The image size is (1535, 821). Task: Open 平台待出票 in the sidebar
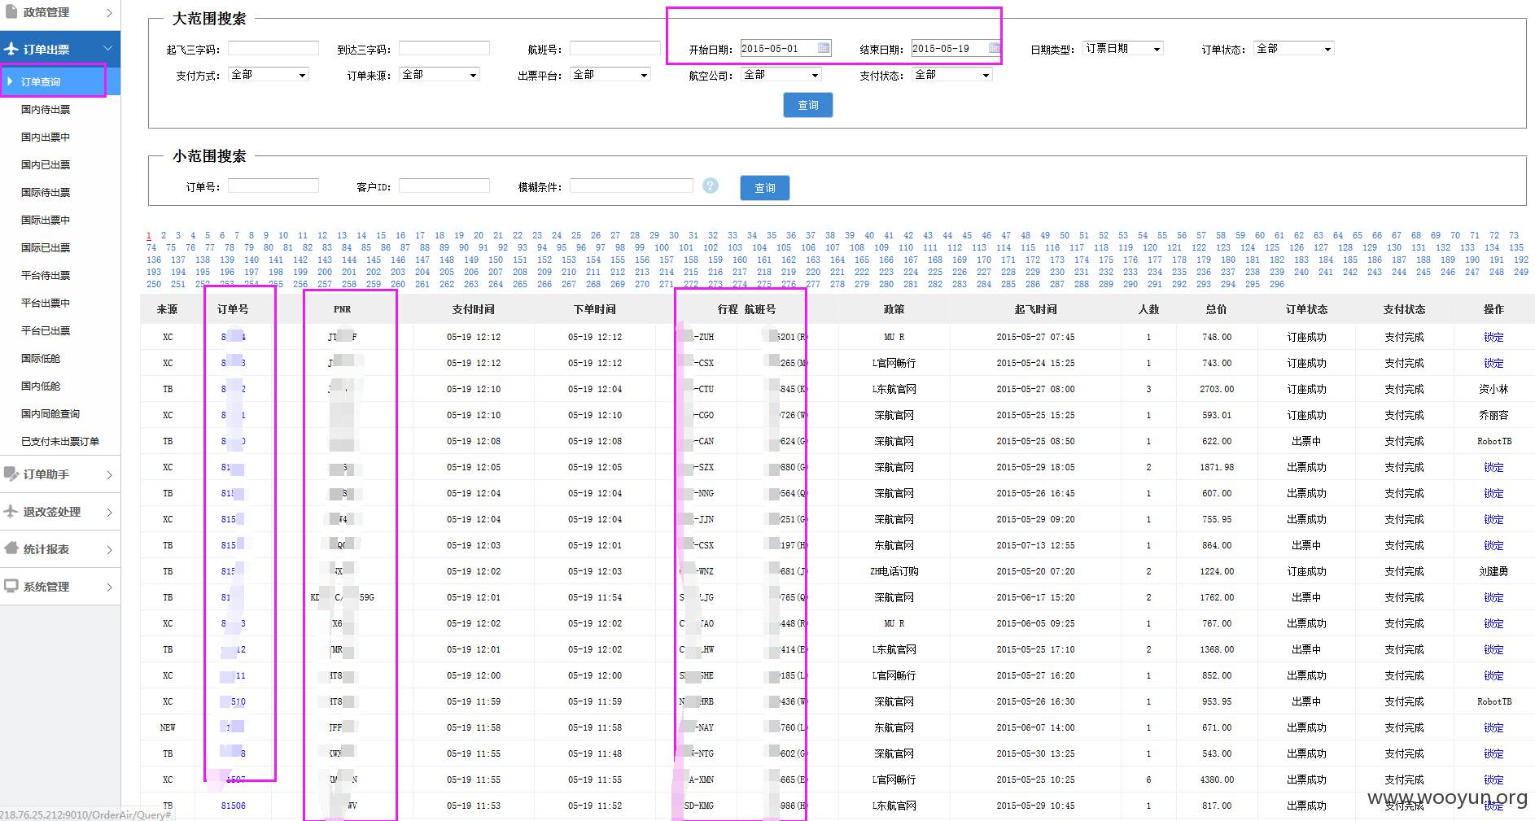point(46,275)
